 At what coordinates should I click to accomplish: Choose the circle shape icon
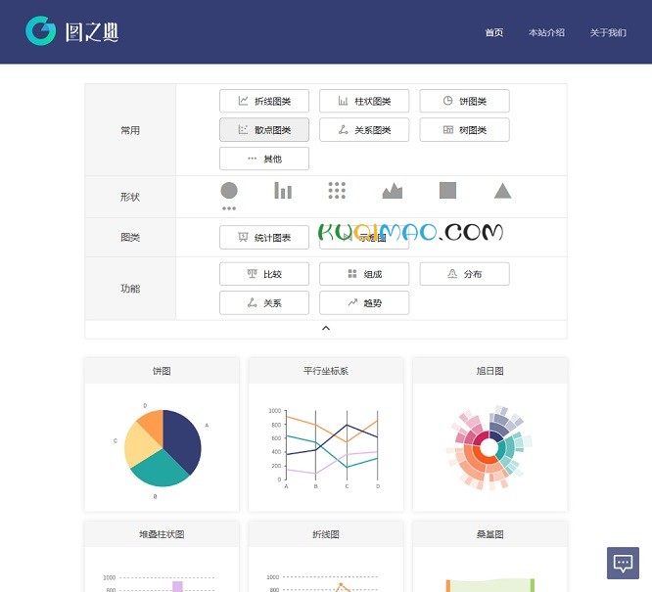pyautogui.click(x=229, y=191)
